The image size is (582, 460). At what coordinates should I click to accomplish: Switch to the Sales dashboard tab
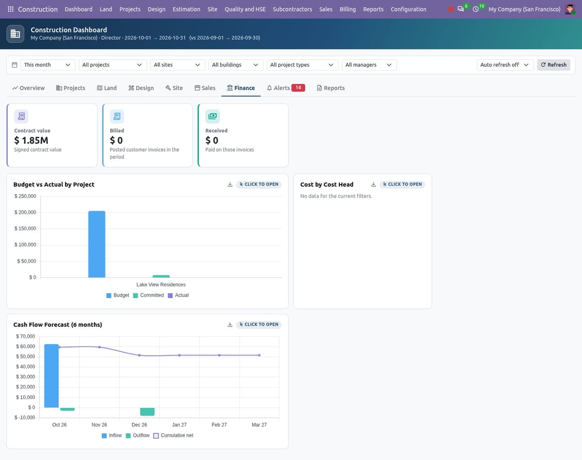coord(205,88)
